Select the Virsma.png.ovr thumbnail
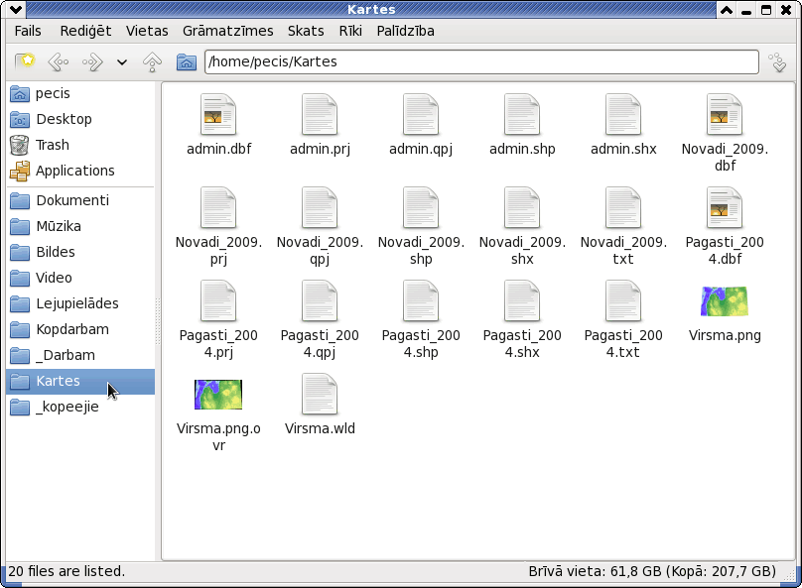The height and width of the screenshot is (588, 802). [x=218, y=395]
